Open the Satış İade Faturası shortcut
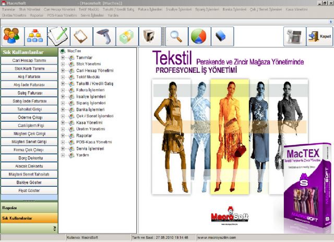Image resolution: width=334 pixels, height=242 pixels. pos(29,101)
